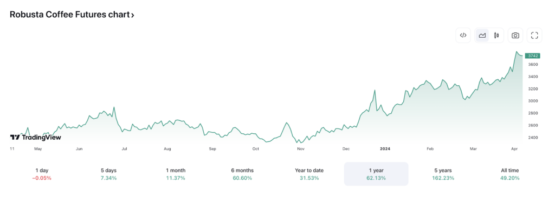This screenshot has height=198, width=555.
Task: Switch to candlestick chart view
Action: [496, 35]
